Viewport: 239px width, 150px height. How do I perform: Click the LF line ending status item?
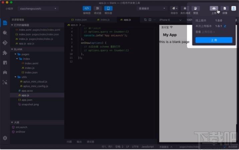click(128, 147)
